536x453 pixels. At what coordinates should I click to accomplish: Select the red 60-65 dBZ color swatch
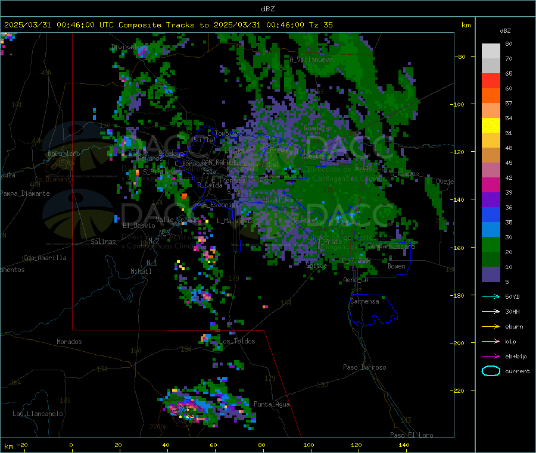[x=491, y=80]
